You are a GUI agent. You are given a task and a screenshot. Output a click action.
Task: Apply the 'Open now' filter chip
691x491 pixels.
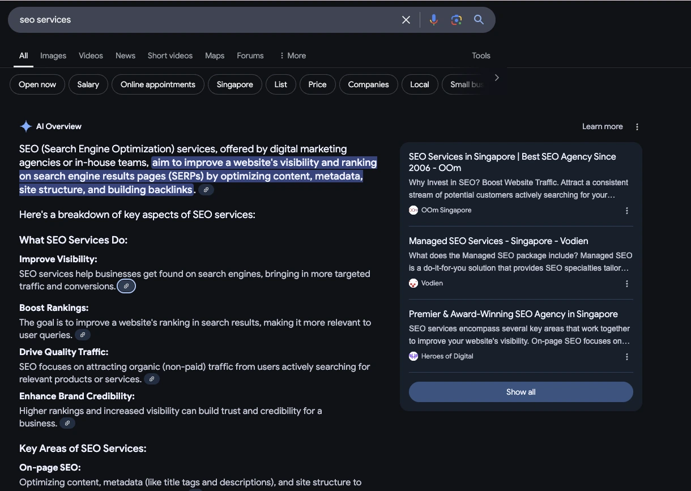tap(37, 84)
